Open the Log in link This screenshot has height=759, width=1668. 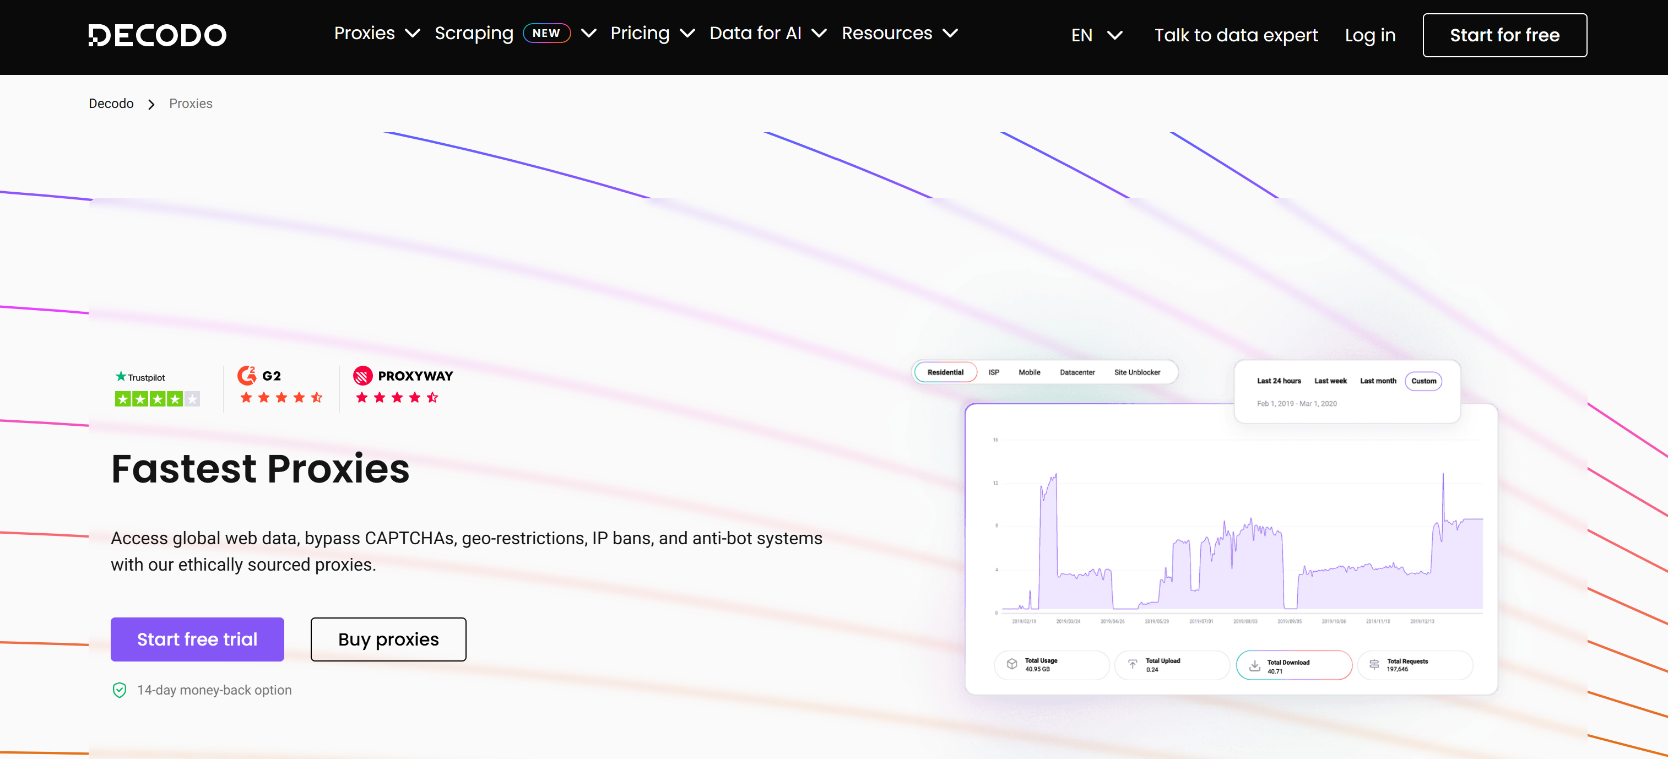1370,35
